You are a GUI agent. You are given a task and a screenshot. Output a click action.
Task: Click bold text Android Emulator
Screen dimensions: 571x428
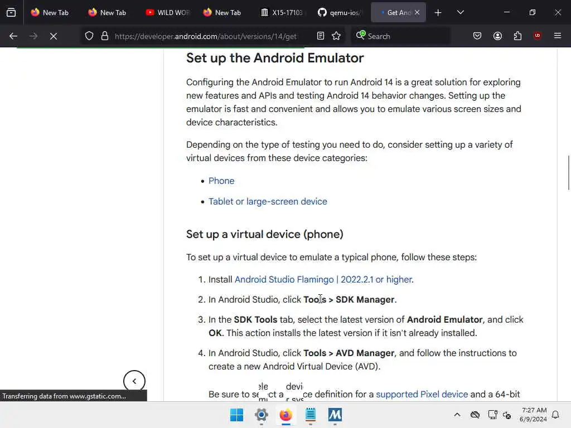[x=444, y=319]
